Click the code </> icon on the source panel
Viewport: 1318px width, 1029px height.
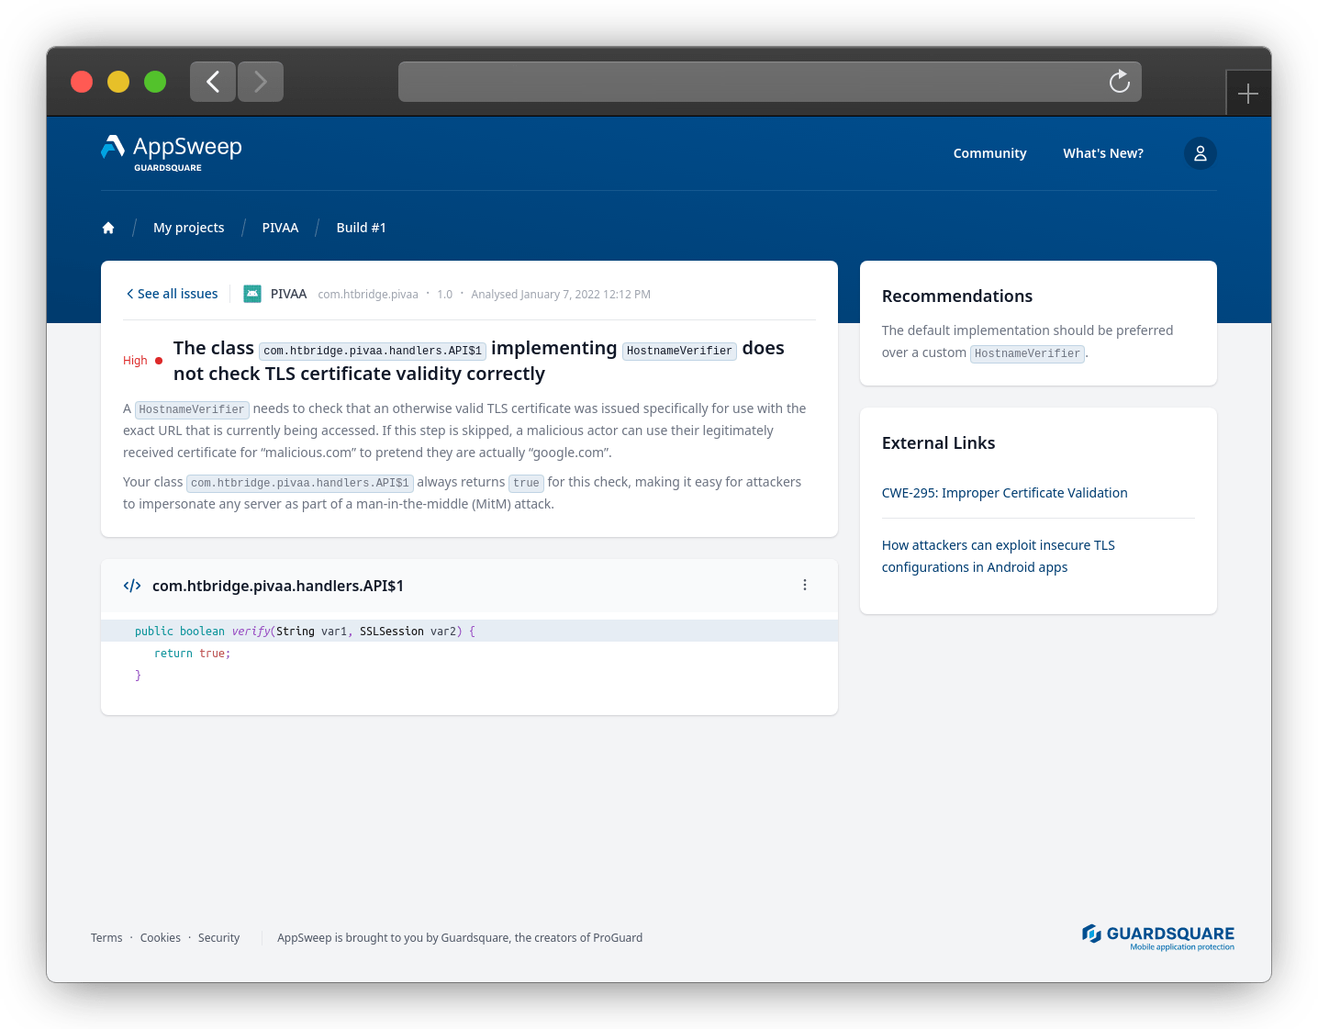[131, 585]
